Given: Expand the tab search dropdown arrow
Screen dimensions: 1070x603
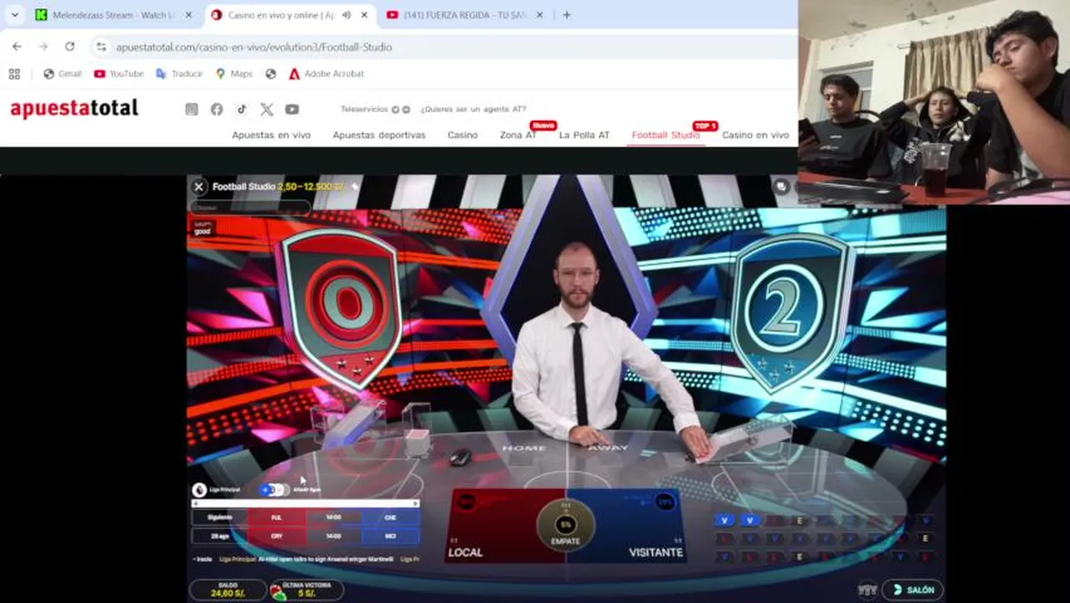Looking at the screenshot, I should (x=14, y=15).
